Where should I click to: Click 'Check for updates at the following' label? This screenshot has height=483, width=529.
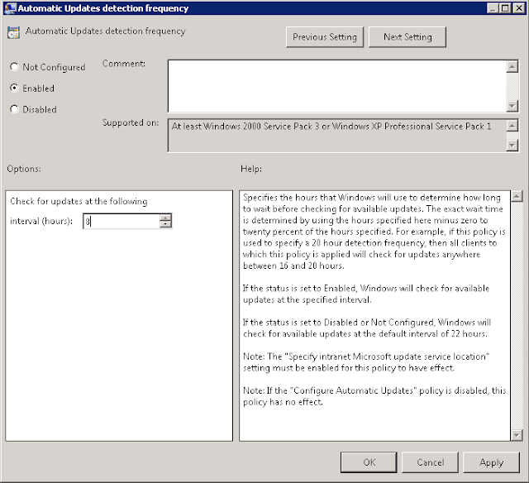point(79,202)
